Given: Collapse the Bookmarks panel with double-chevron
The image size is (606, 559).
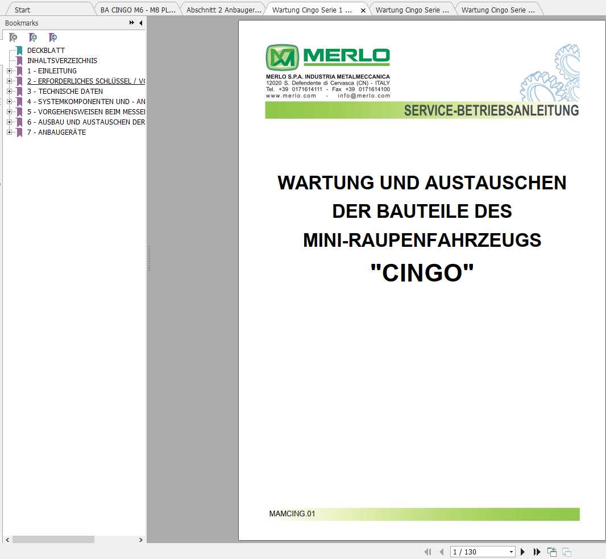Looking at the screenshot, I should pos(131,23).
